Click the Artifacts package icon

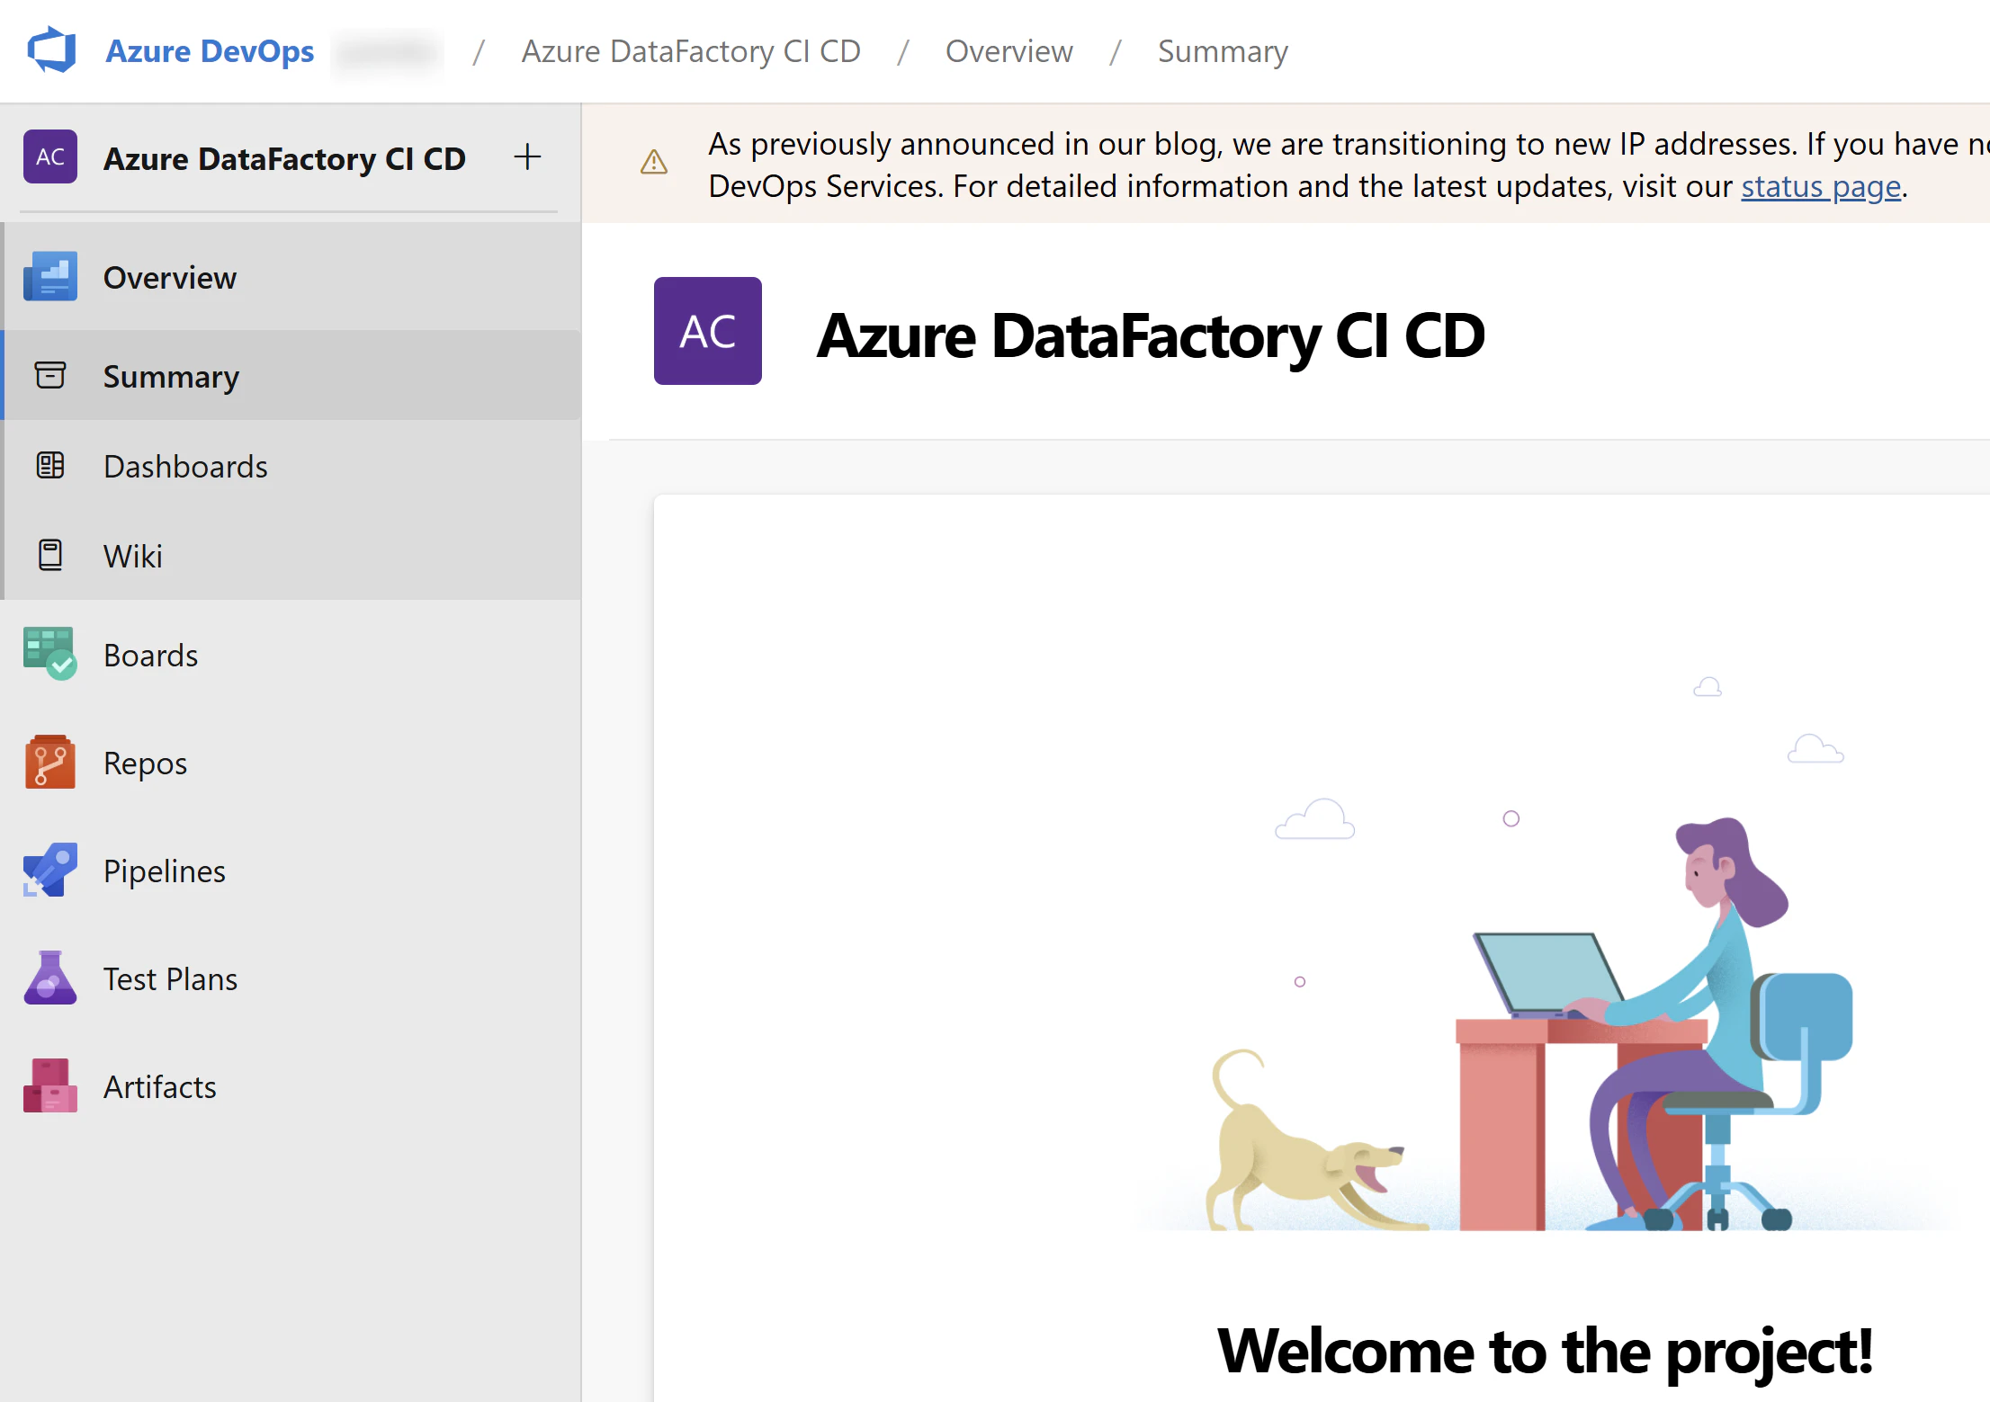pos(50,1086)
